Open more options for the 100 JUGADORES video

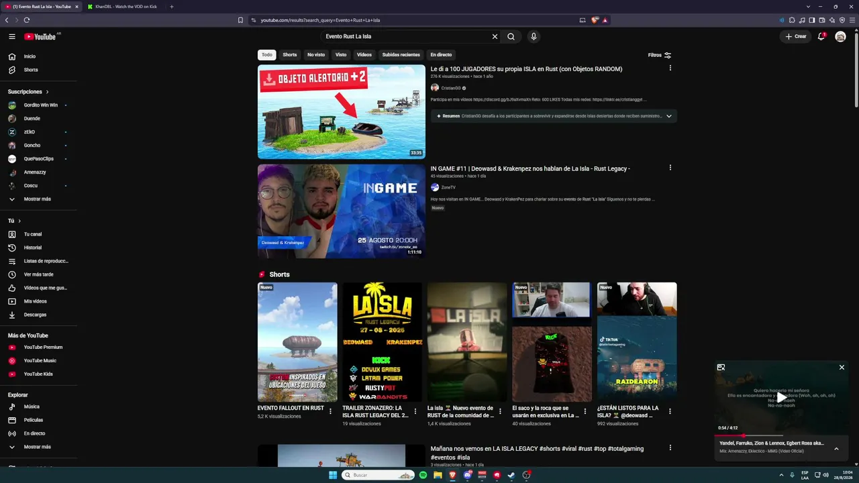pos(670,68)
